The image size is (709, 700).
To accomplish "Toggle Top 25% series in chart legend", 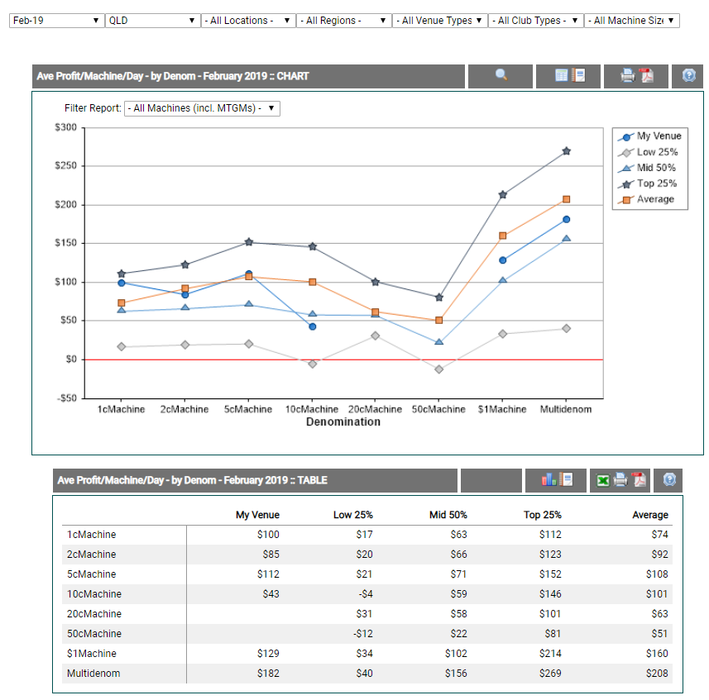I will point(649,183).
